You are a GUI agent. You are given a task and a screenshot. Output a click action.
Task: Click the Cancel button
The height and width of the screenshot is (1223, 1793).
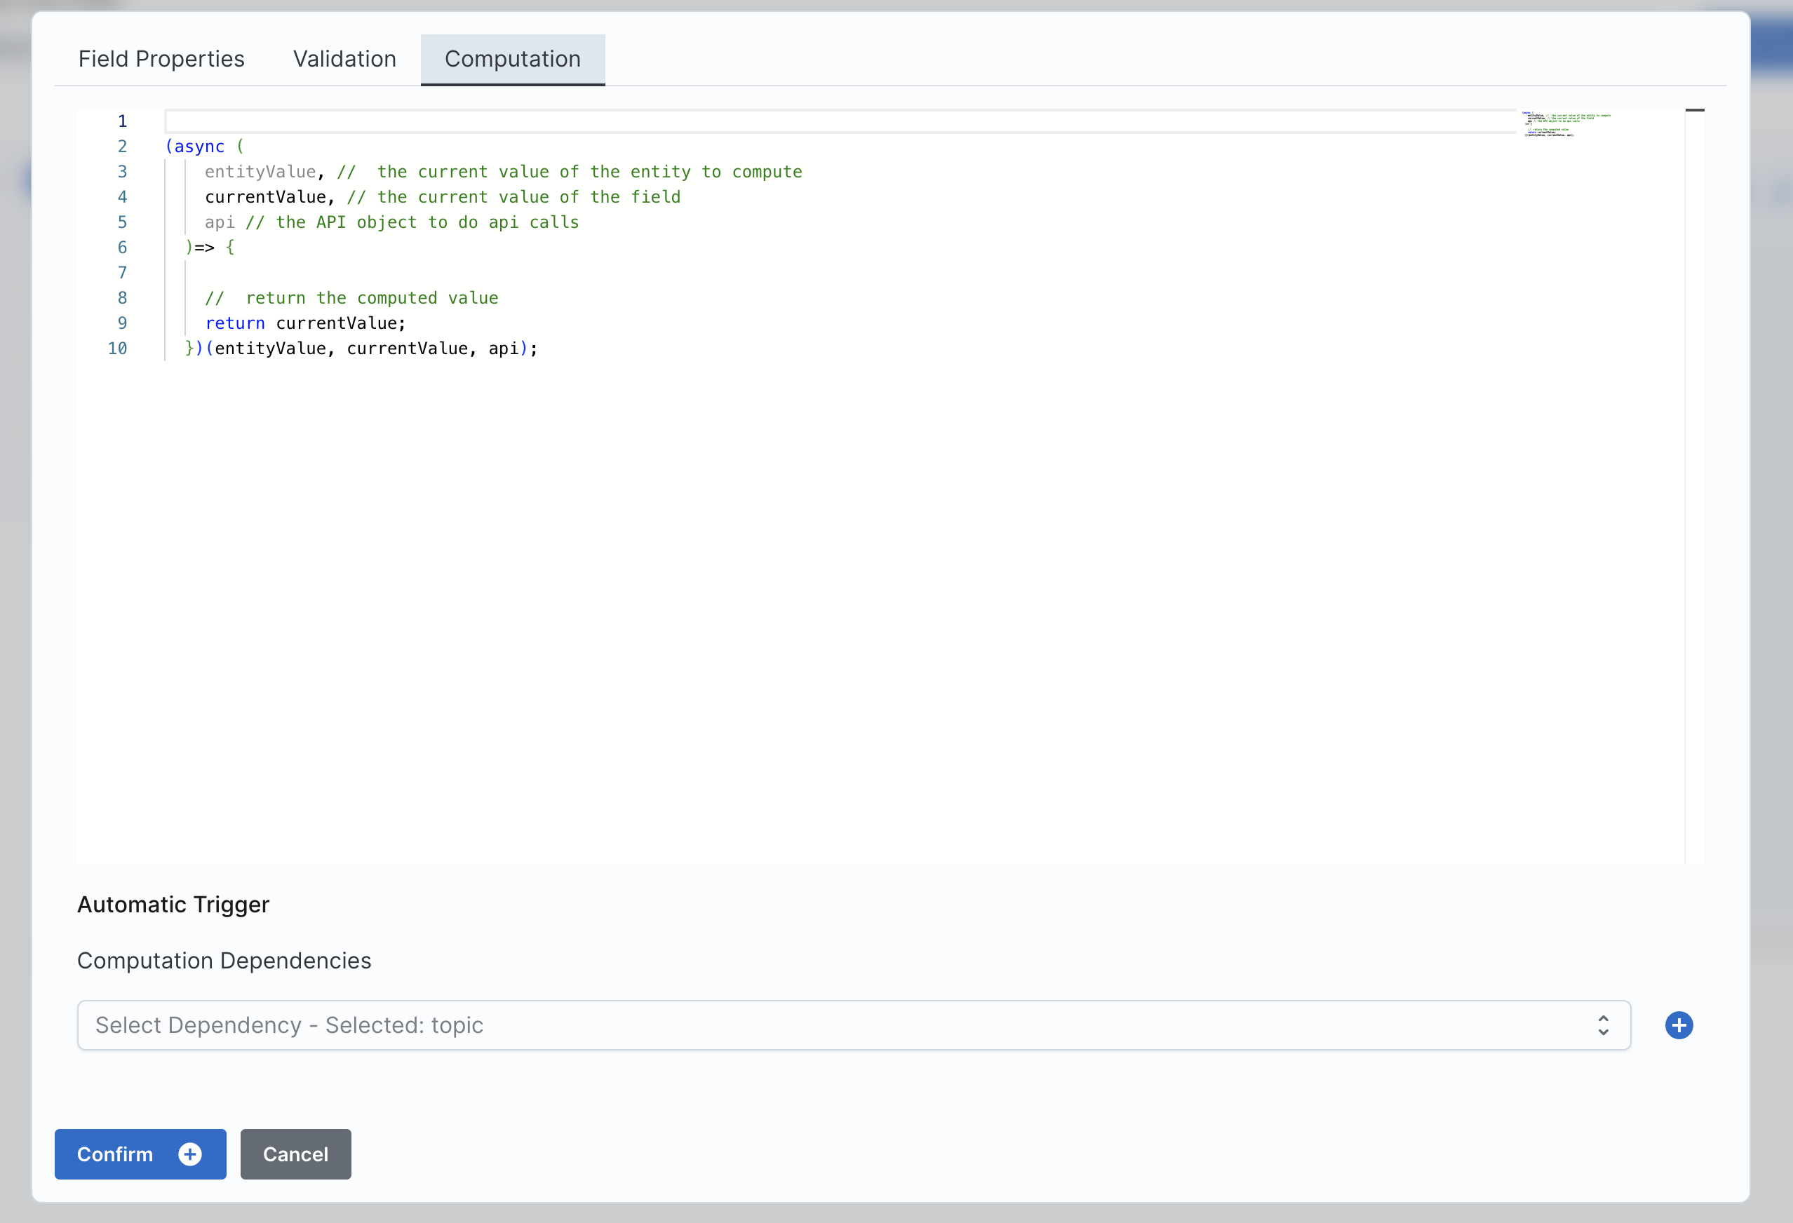pos(295,1154)
